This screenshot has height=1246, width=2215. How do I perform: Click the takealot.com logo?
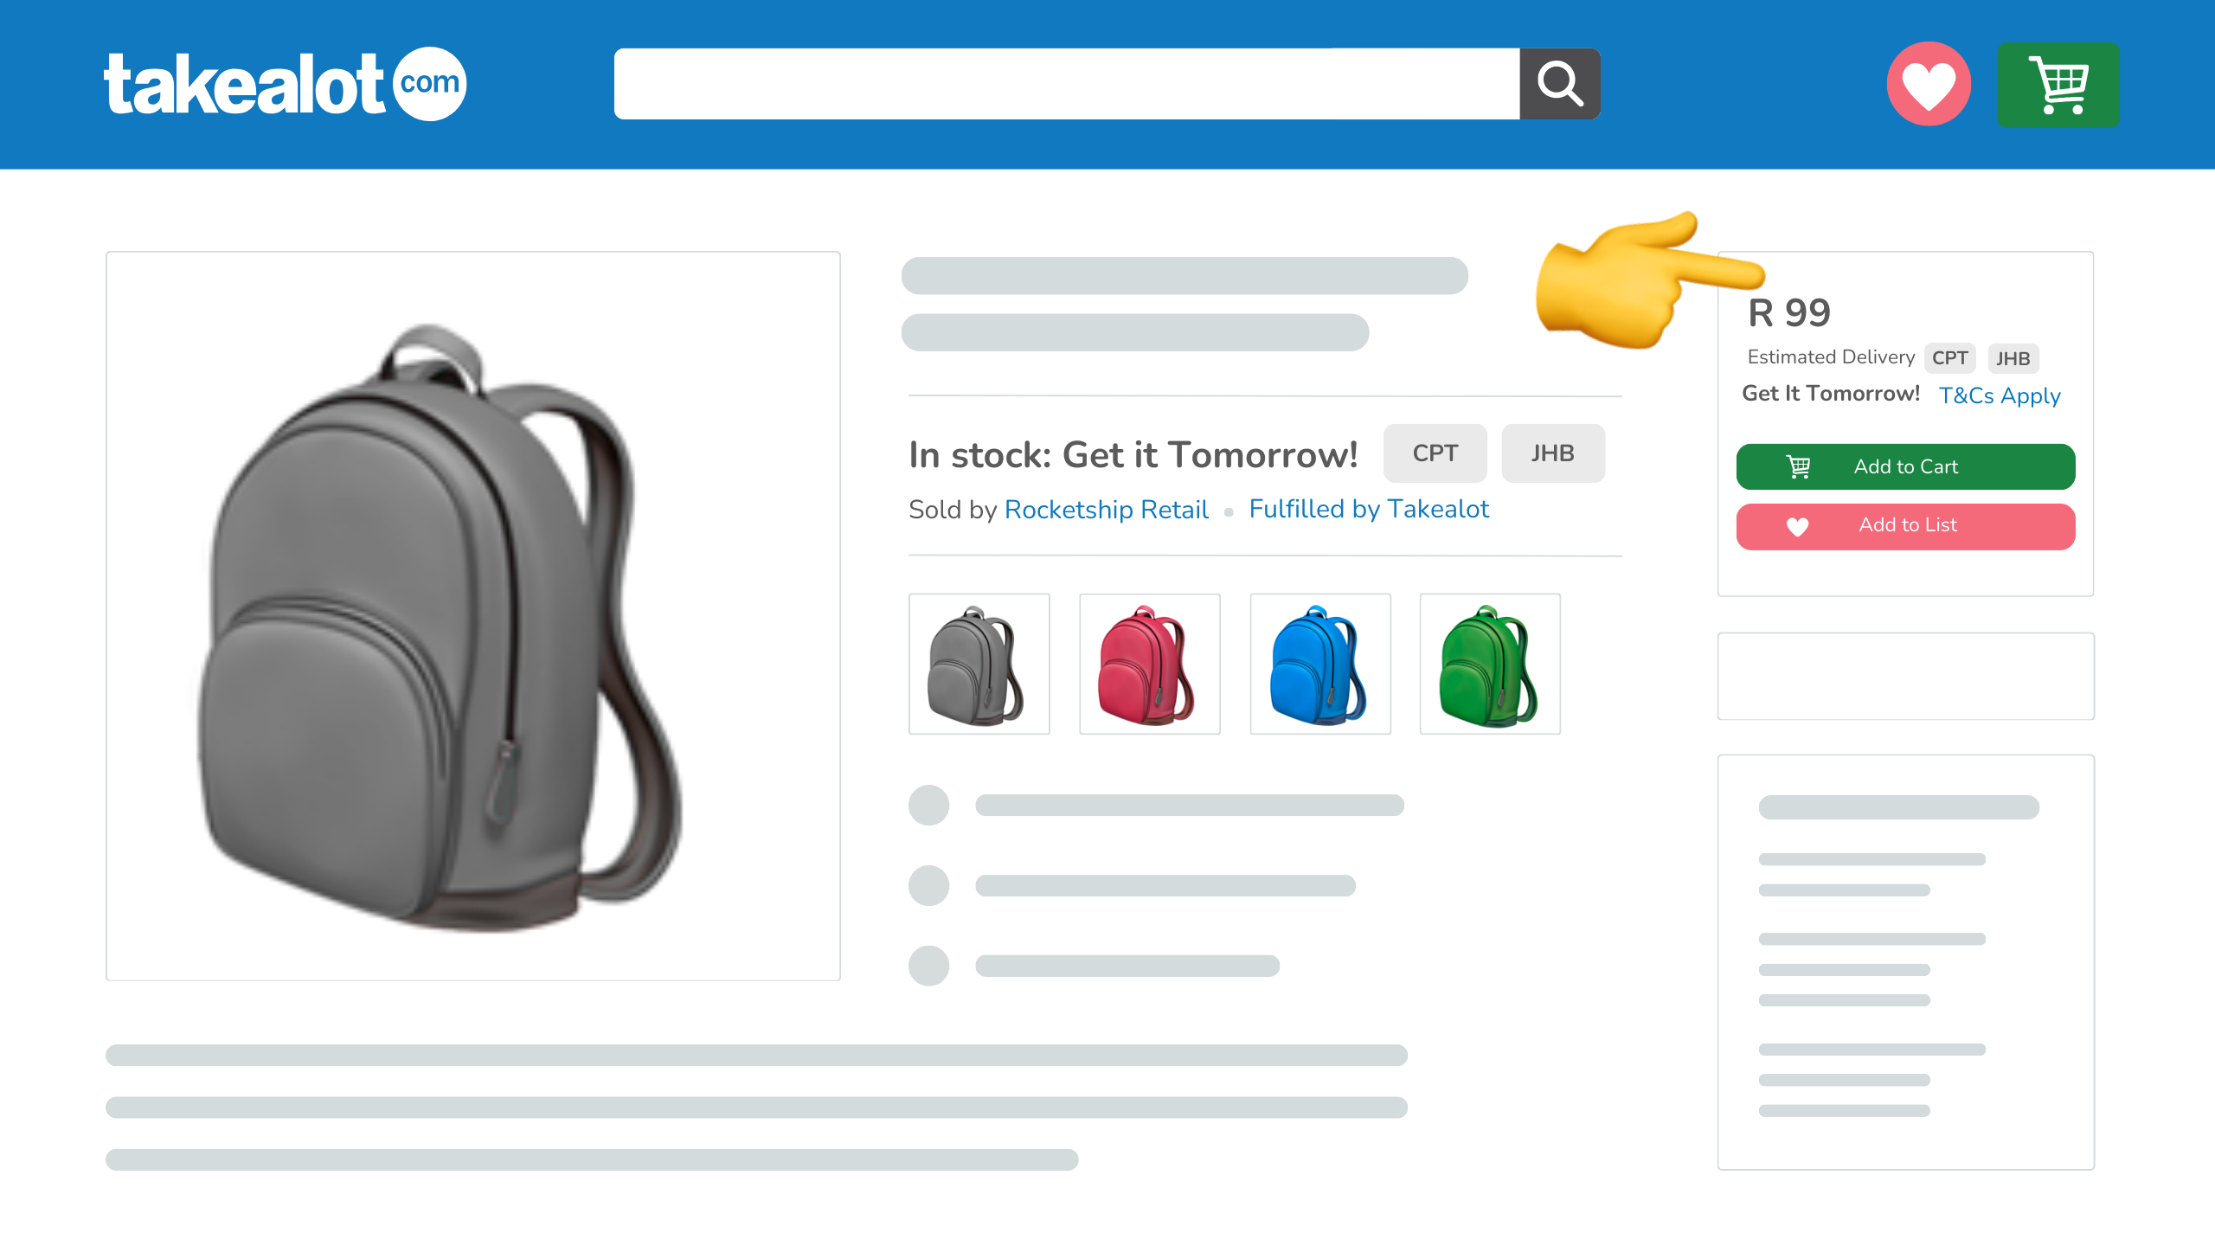point(285,84)
